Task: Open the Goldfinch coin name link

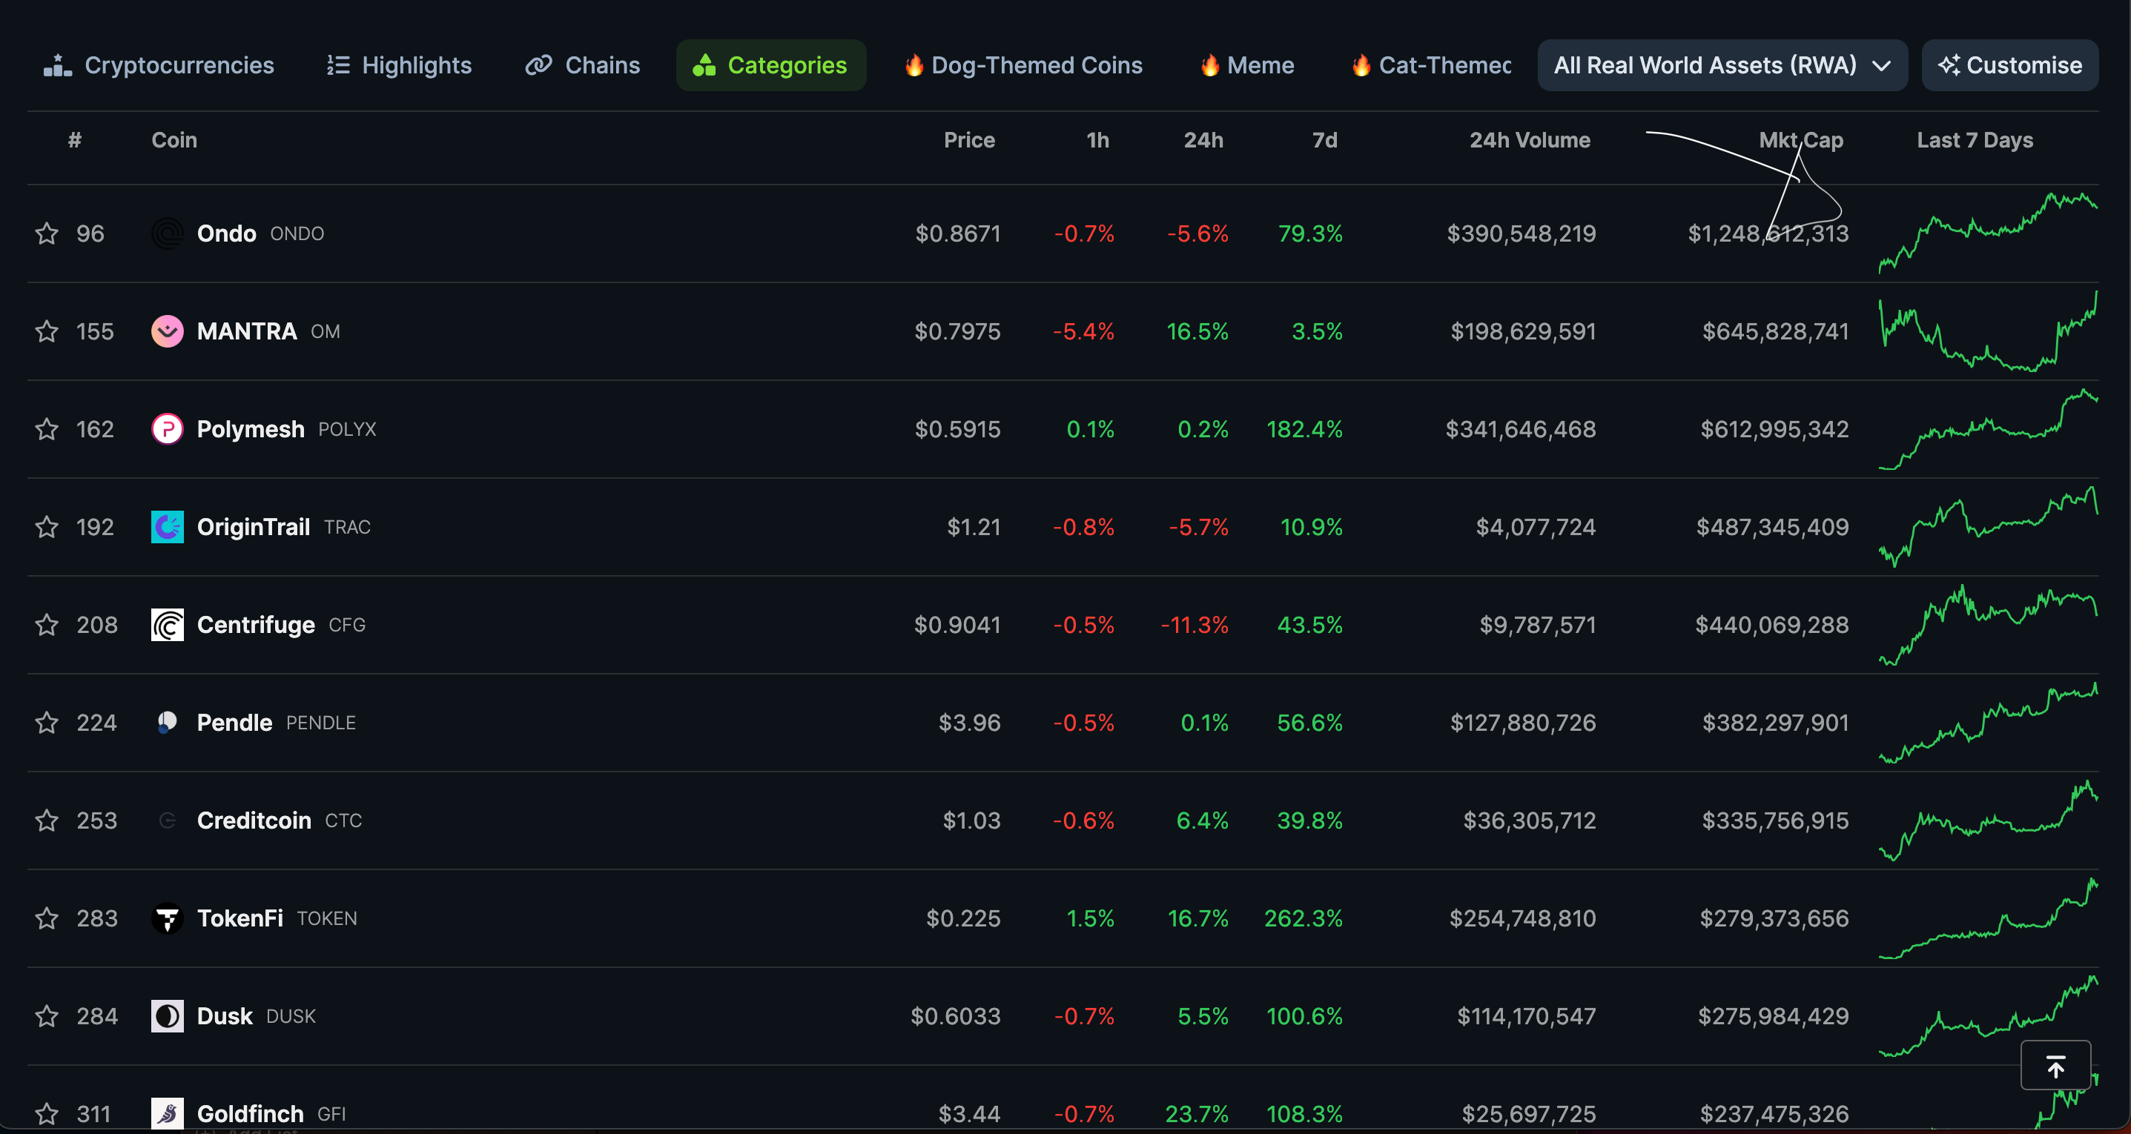Action: click(x=250, y=1113)
